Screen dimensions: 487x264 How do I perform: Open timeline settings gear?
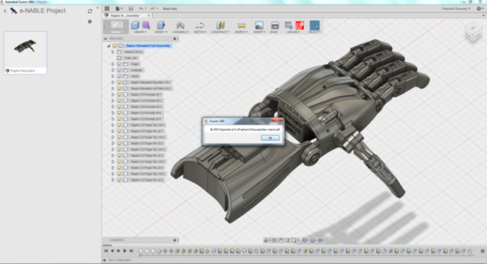coord(483,251)
